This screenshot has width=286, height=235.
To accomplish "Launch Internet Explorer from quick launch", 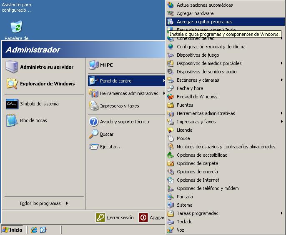I will [34, 230].
